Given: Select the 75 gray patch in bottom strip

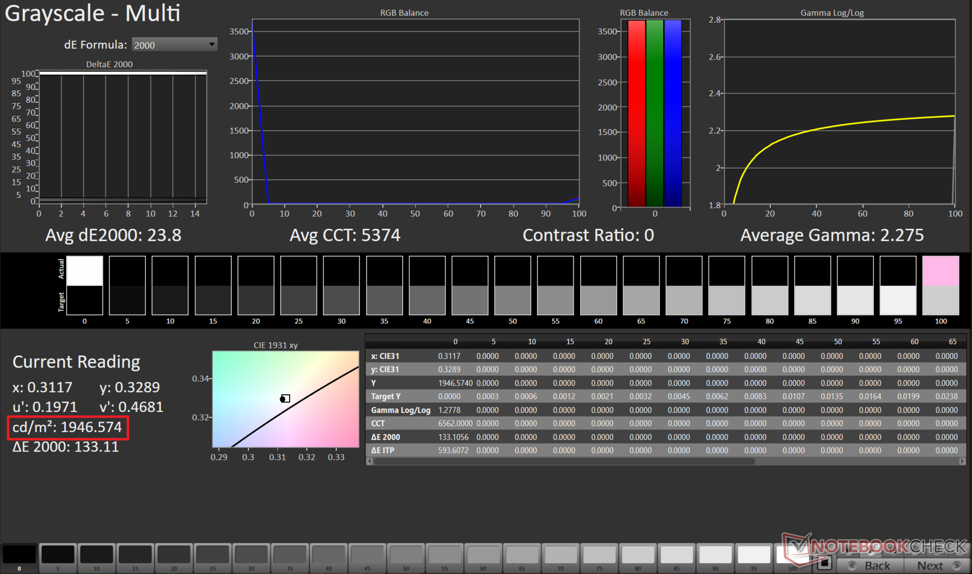Looking at the screenshot, I should [599, 555].
